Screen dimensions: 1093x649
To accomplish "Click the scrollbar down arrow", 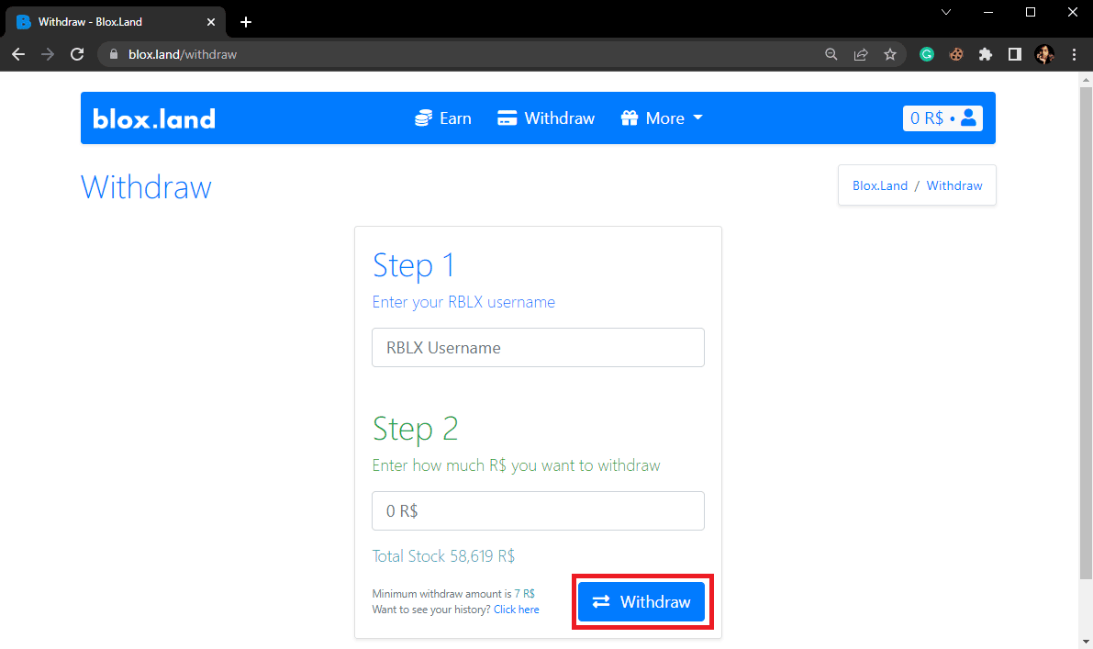I will (1086, 642).
